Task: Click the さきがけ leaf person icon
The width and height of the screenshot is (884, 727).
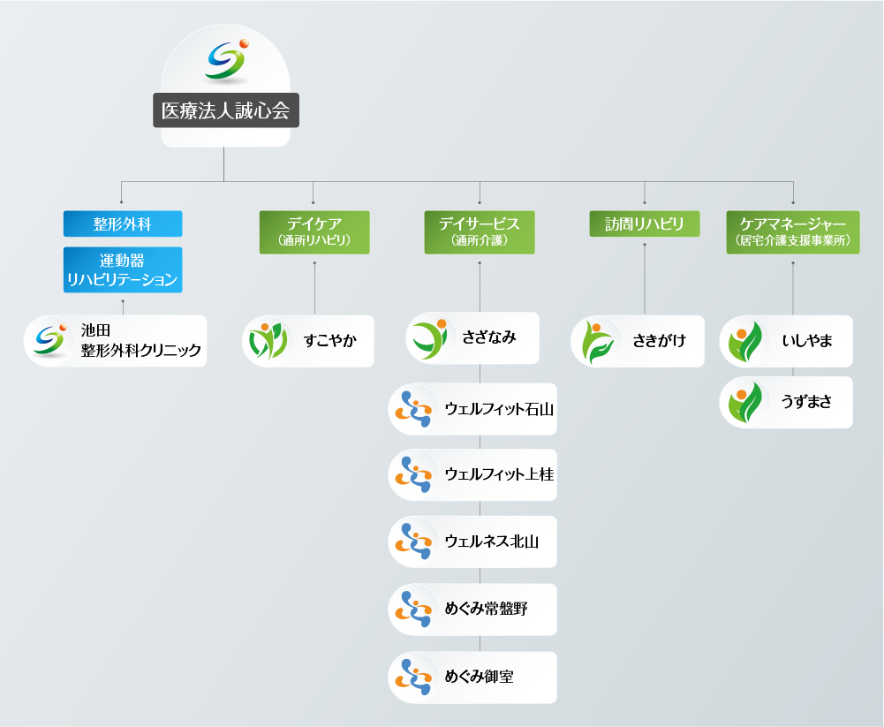Action: pyautogui.click(x=595, y=341)
